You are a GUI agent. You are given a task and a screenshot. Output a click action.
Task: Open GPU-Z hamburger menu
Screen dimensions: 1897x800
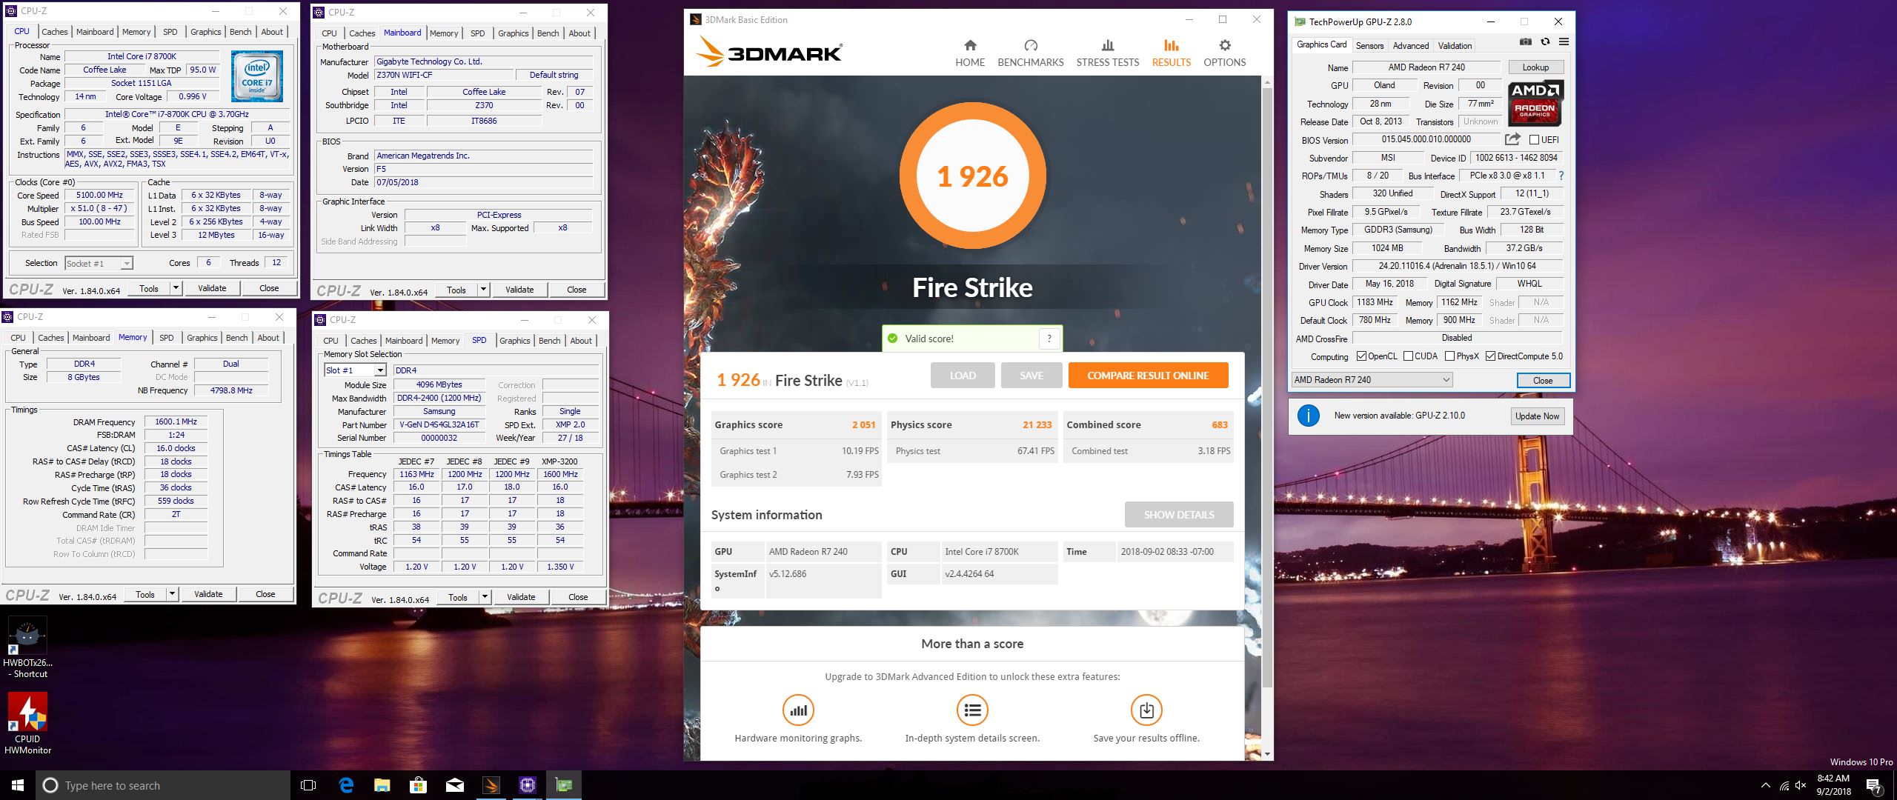[x=1564, y=42]
